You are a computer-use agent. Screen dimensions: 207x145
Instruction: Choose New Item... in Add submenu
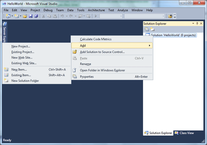click(x=37, y=70)
